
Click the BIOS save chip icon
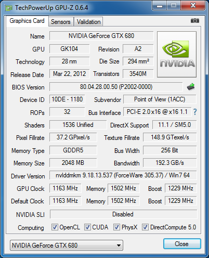[x=191, y=87]
